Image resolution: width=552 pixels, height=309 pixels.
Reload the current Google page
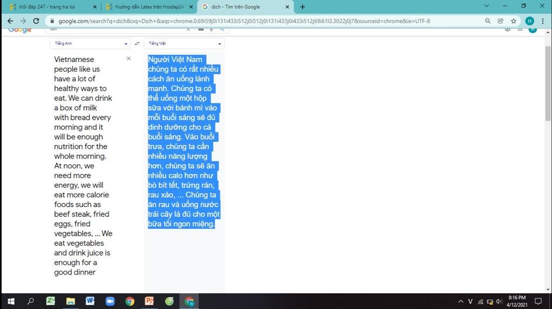(x=36, y=21)
